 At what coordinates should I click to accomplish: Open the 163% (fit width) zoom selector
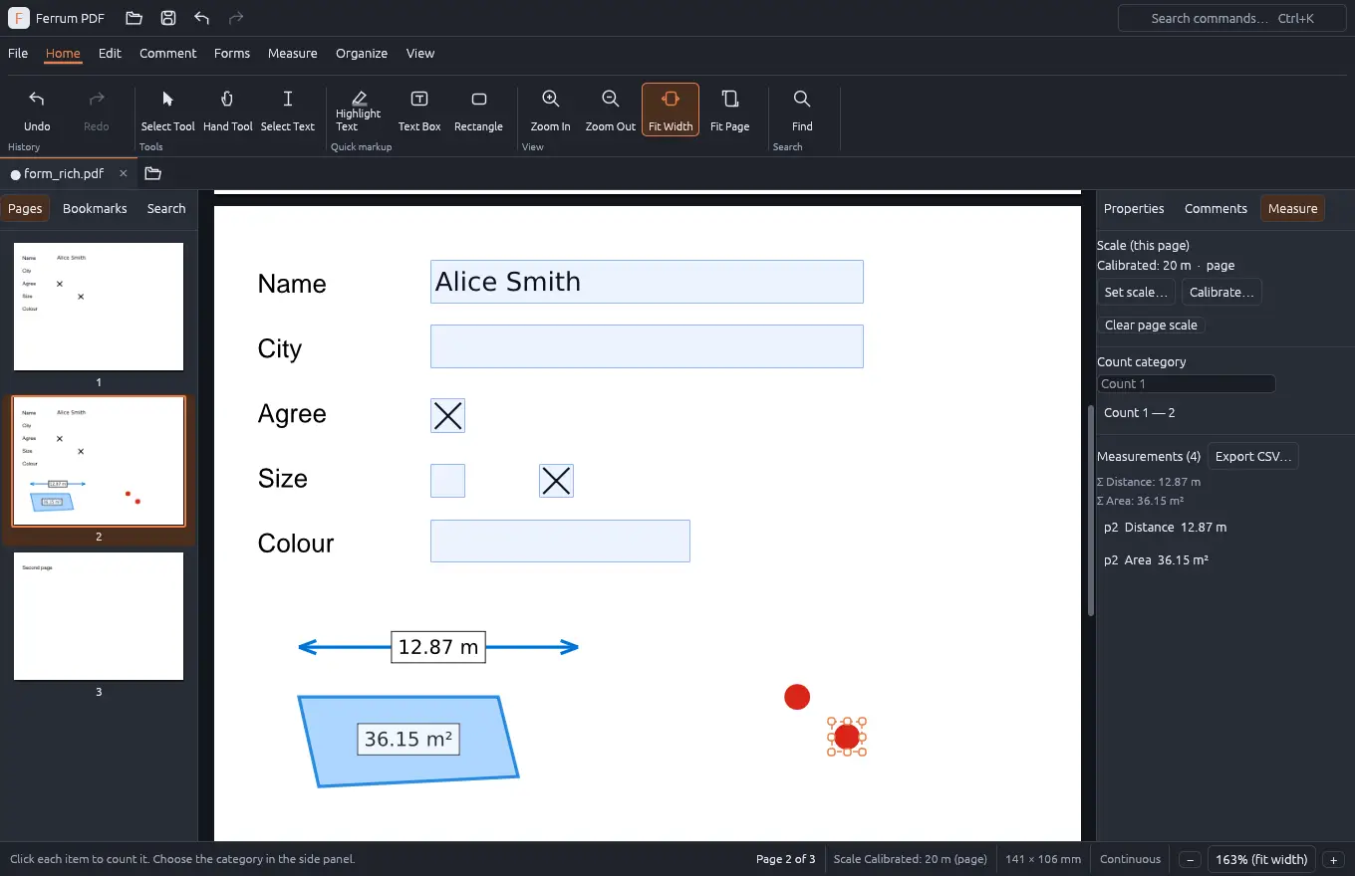[x=1261, y=859]
